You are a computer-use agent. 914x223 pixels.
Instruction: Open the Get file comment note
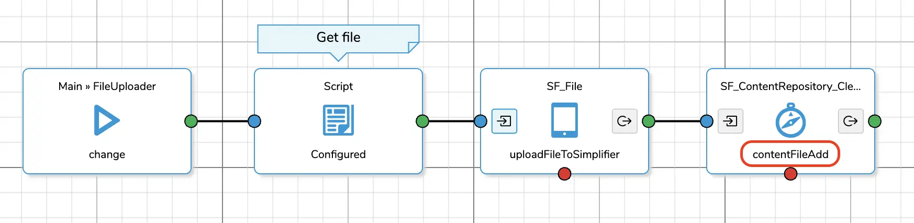338,39
